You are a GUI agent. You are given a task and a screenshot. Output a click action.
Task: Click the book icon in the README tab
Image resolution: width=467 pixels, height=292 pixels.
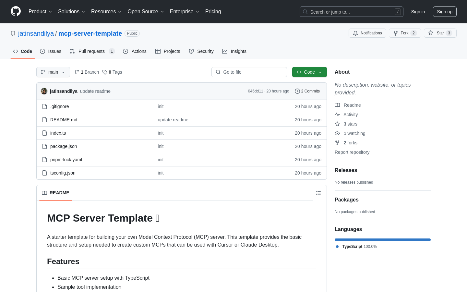pyautogui.click(x=44, y=193)
